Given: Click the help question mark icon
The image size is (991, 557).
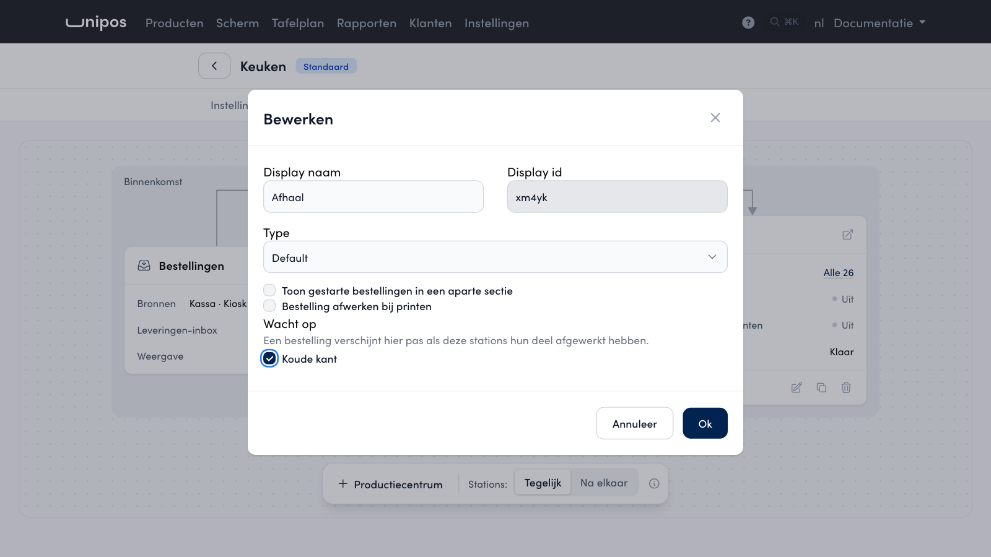Looking at the screenshot, I should coord(748,22).
